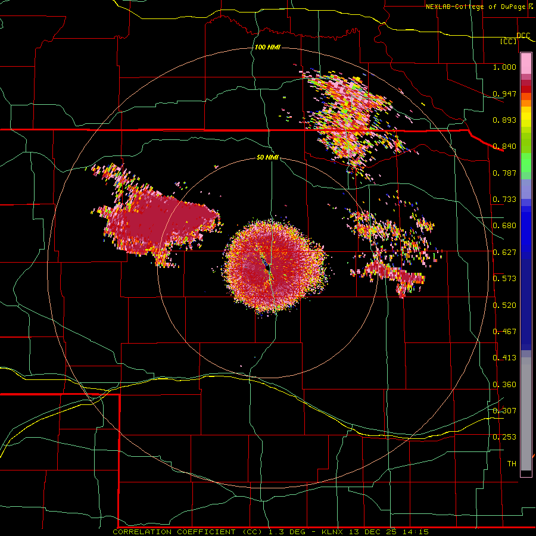Click the 0.893 value on the color scale

tap(504, 120)
